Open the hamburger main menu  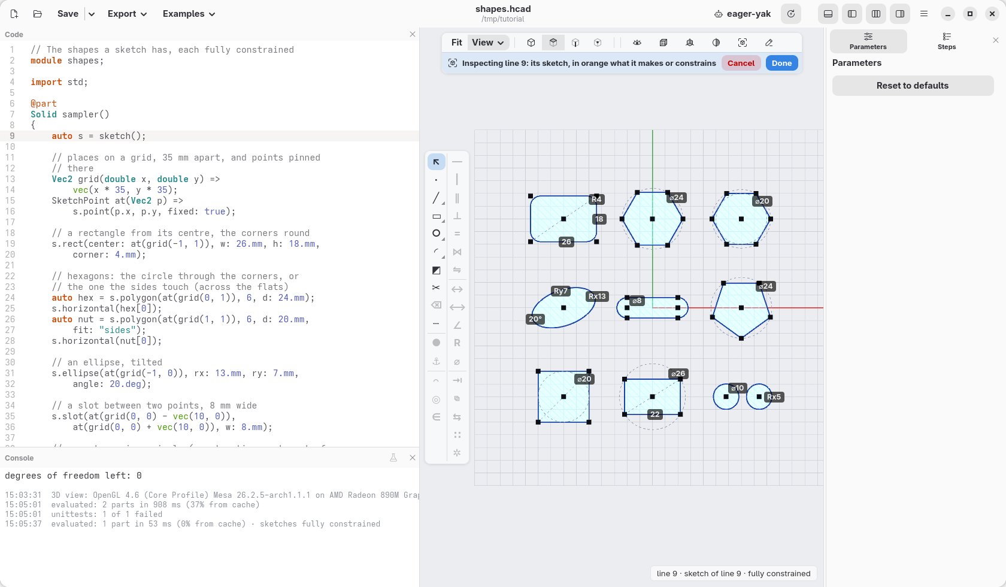[924, 14]
